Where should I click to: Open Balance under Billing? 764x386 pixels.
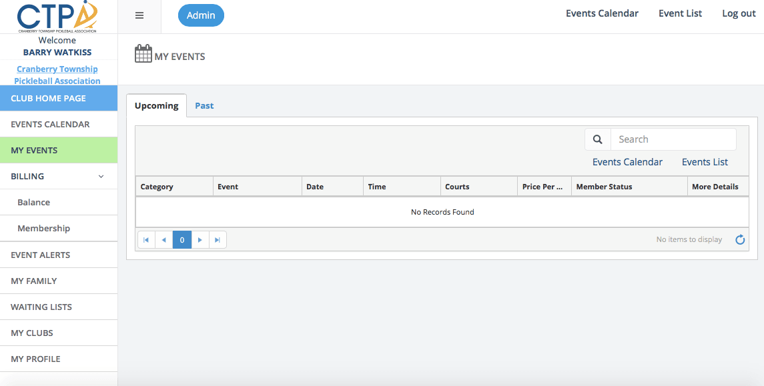pyautogui.click(x=34, y=203)
